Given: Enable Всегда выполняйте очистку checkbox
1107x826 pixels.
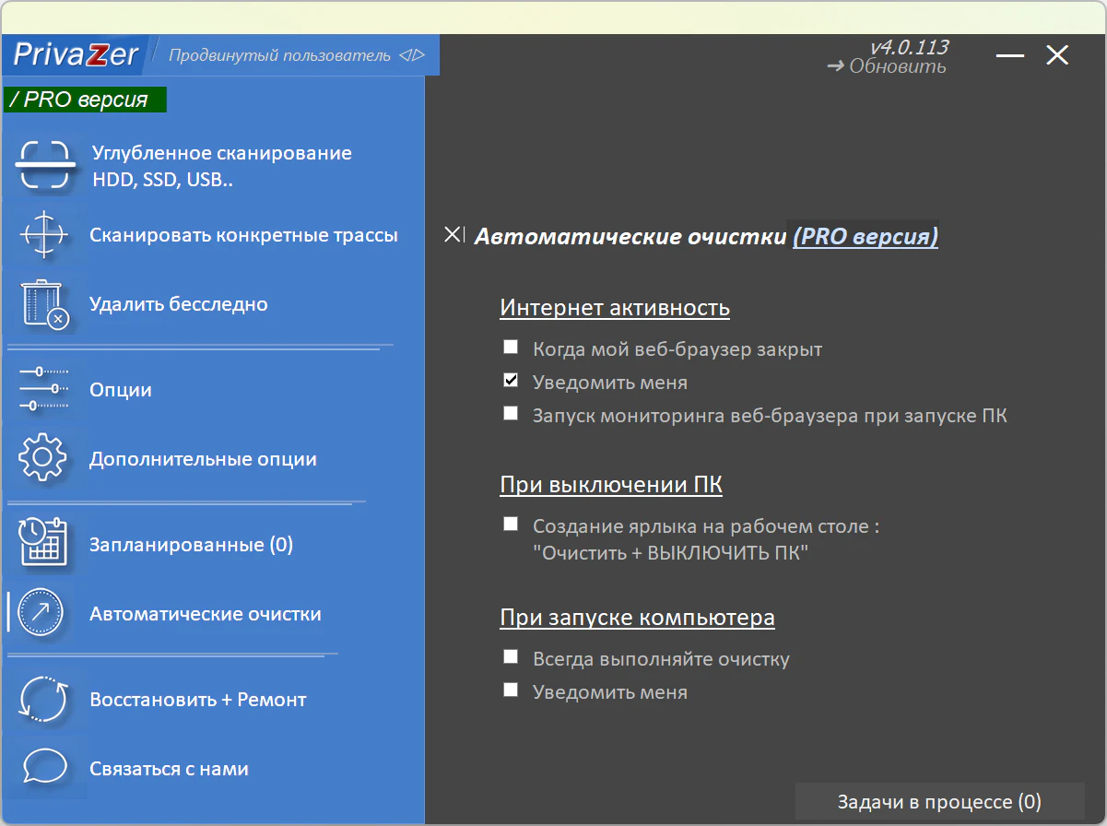Looking at the screenshot, I should pos(511,656).
